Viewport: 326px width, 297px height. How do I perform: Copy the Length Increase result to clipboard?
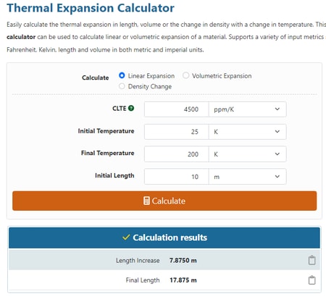coord(312,260)
